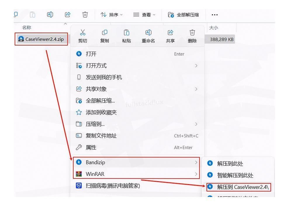The width and height of the screenshot is (289, 206).
Task: Expand the WinRAR submenu arrow
Action: [x=196, y=174]
